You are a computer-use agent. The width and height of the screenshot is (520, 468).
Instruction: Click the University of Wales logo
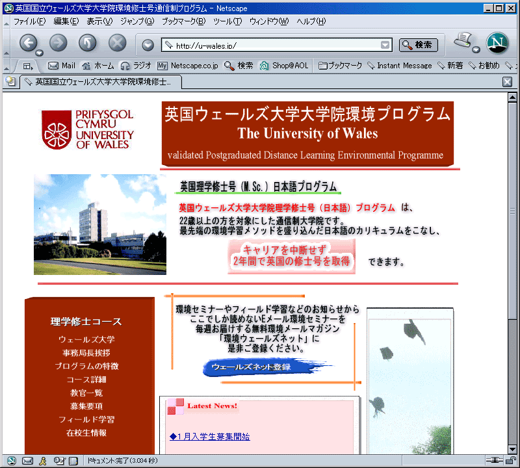point(88,129)
